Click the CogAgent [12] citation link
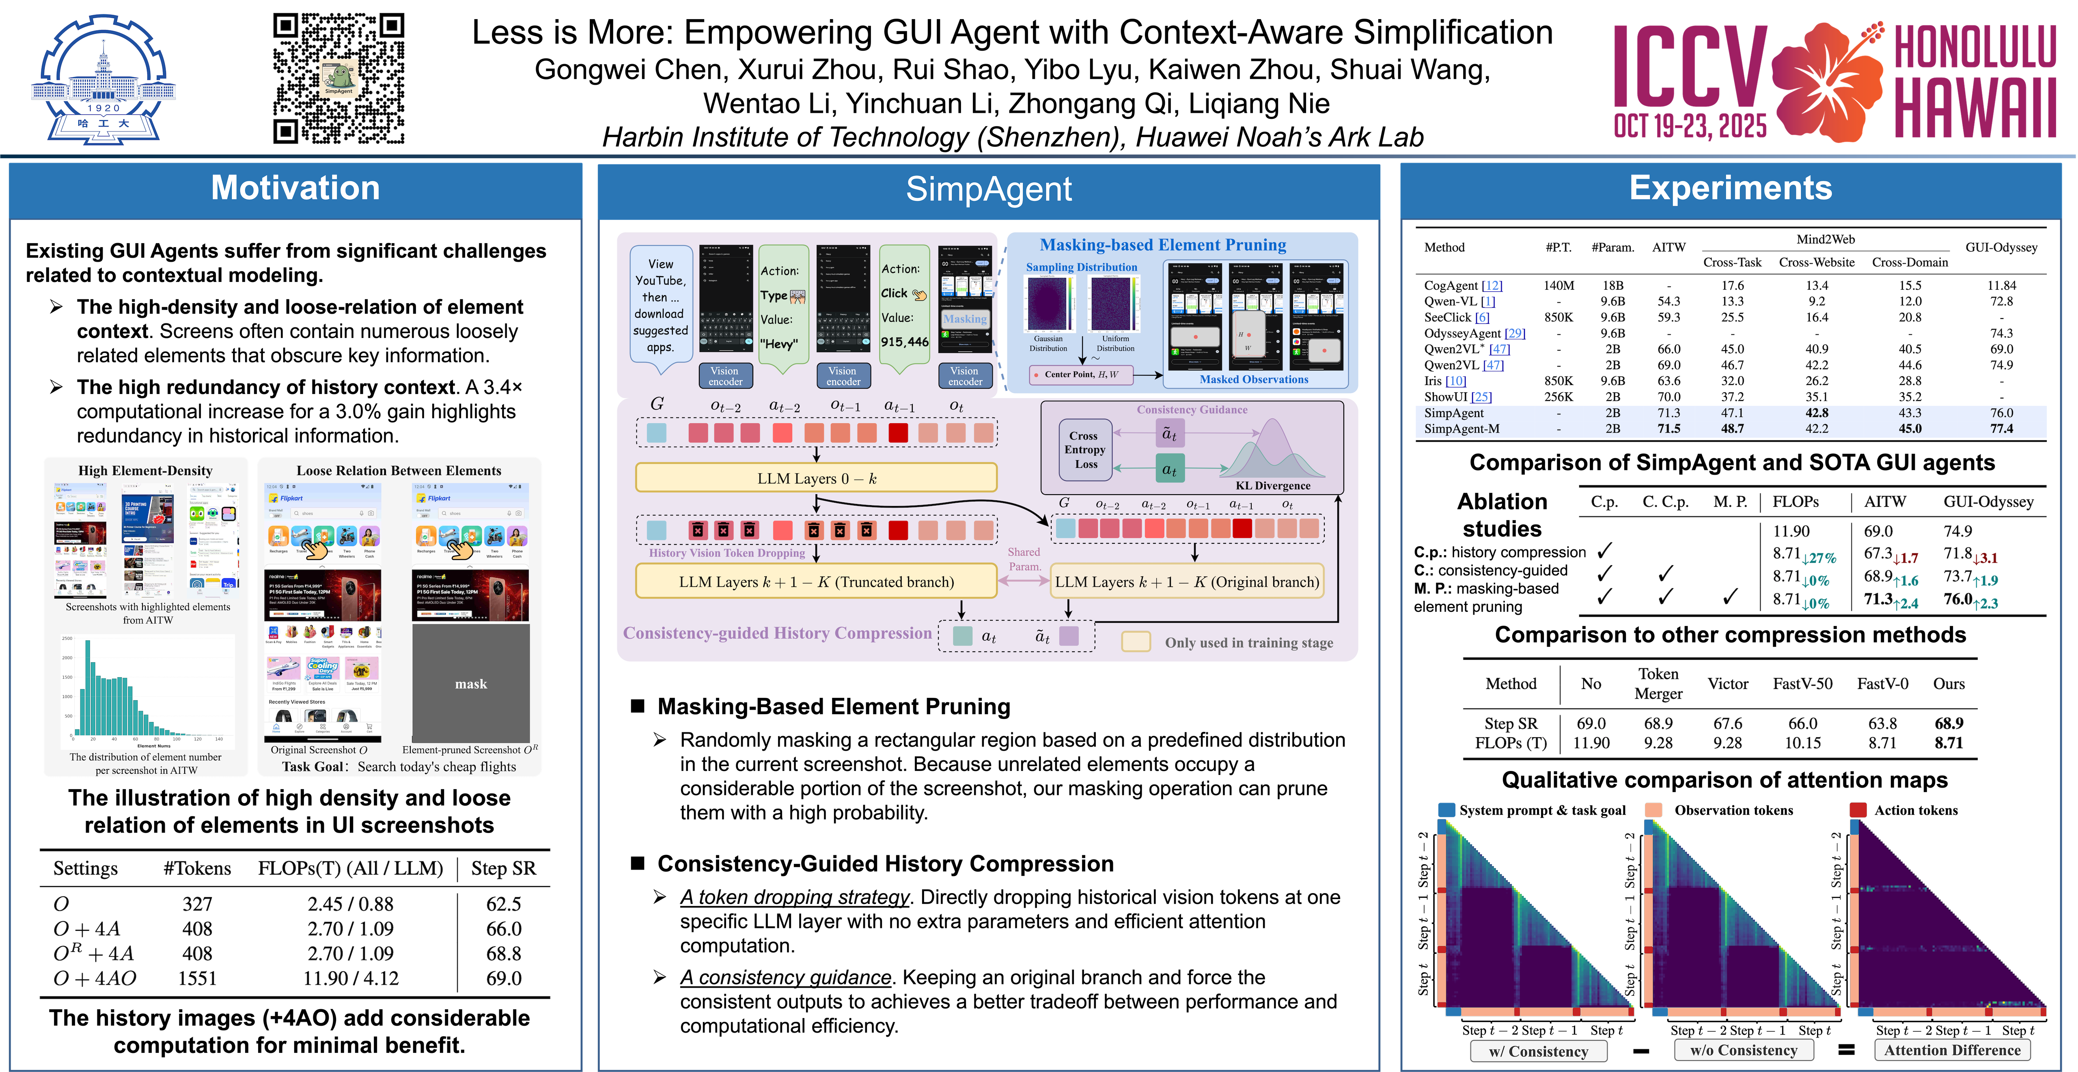This screenshot has height=1072, width=2078. click(1492, 286)
